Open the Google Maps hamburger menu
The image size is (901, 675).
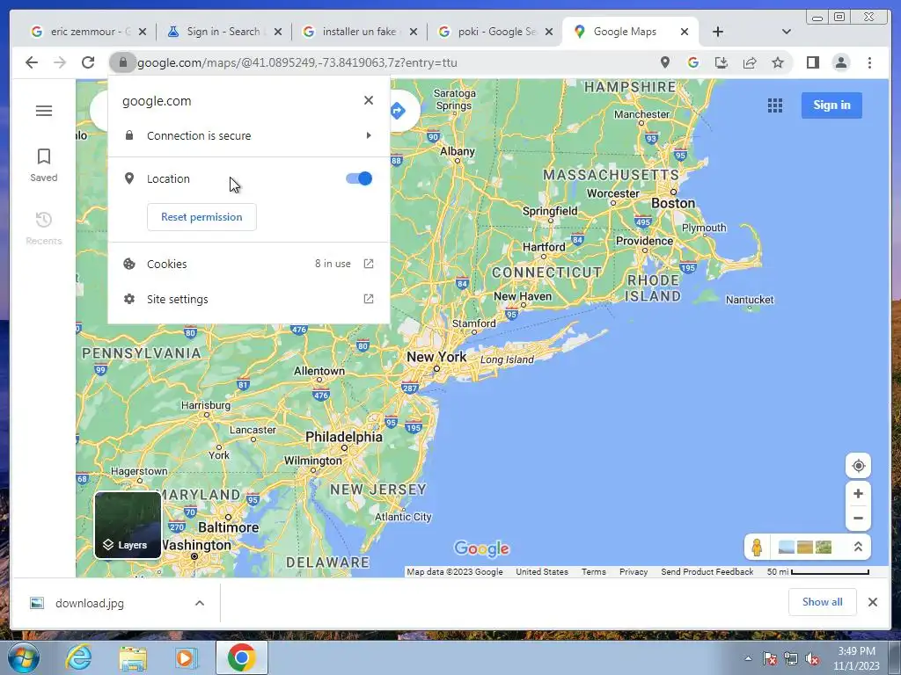click(44, 111)
